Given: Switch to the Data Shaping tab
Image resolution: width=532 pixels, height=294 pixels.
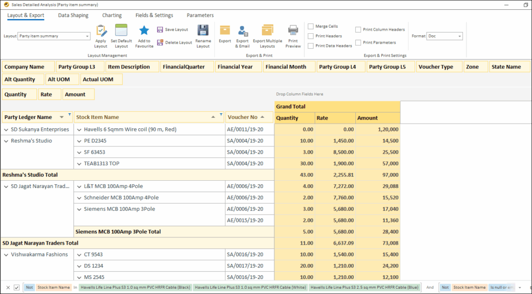Looking at the screenshot, I should point(73,16).
